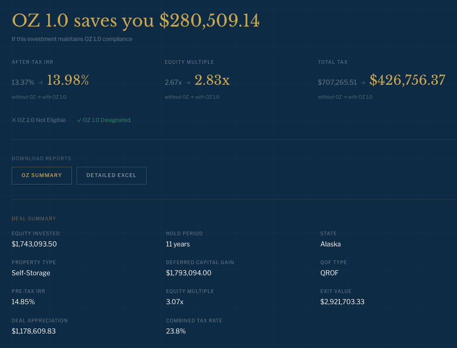Click the Self-Storage property type value

31,273
